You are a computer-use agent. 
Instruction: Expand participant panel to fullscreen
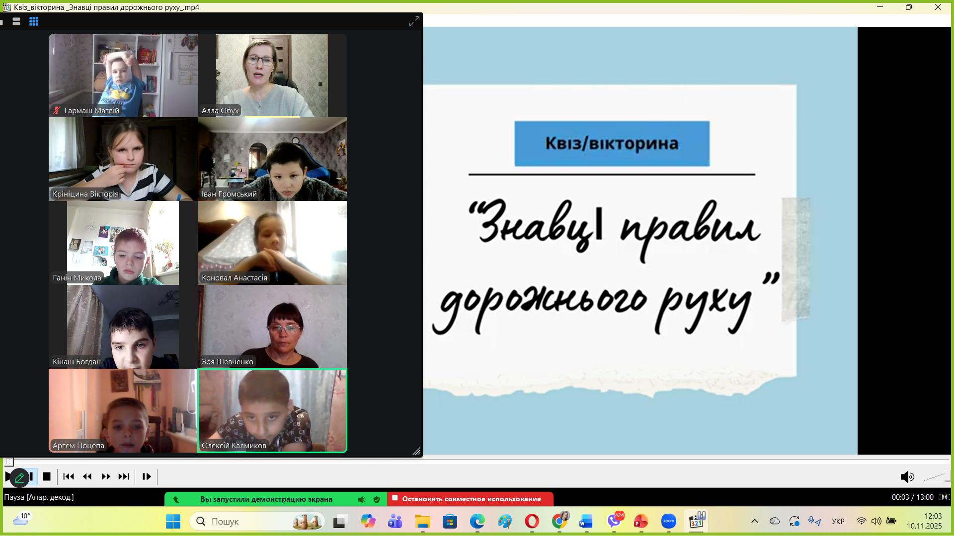[x=414, y=21]
